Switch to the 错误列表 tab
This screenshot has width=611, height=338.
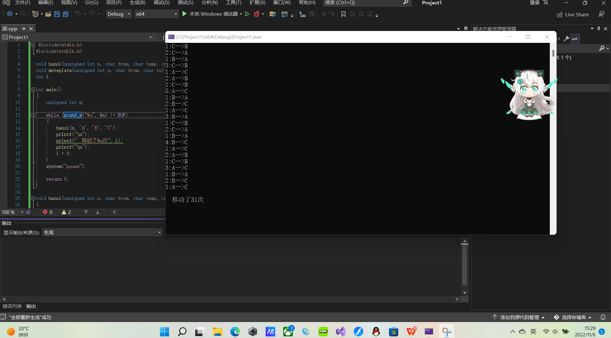(x=12, y=306)
